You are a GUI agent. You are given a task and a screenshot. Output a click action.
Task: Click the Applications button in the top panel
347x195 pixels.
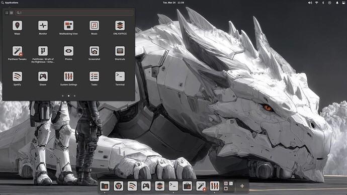[10, 3]
